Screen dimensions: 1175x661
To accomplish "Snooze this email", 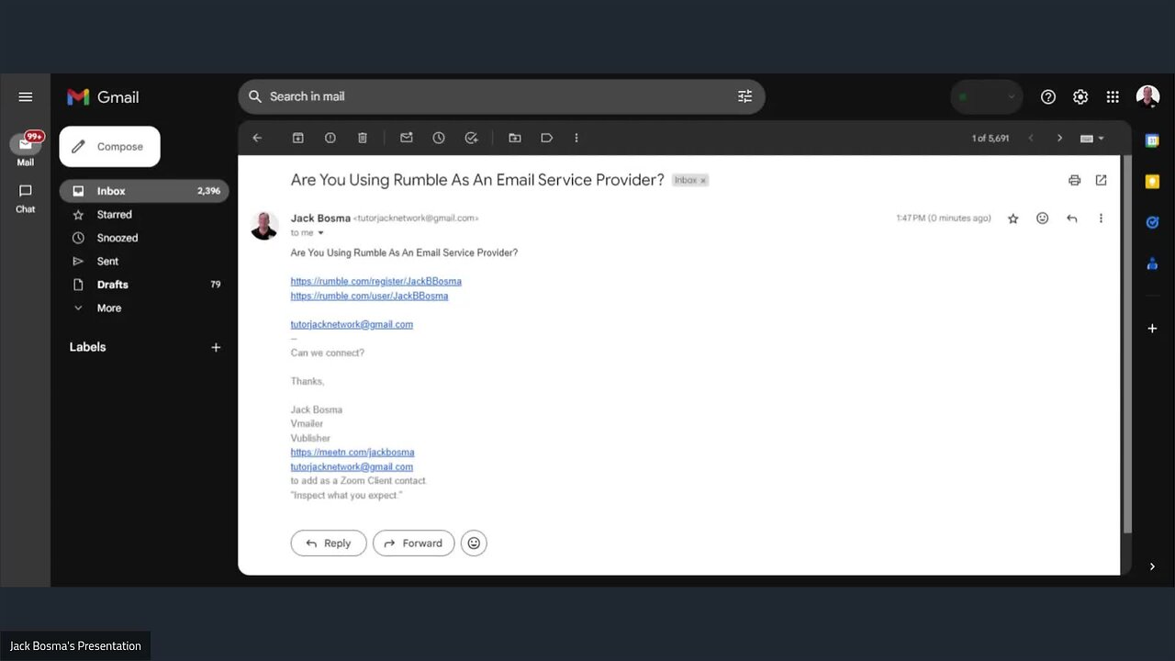I will 439,137.
